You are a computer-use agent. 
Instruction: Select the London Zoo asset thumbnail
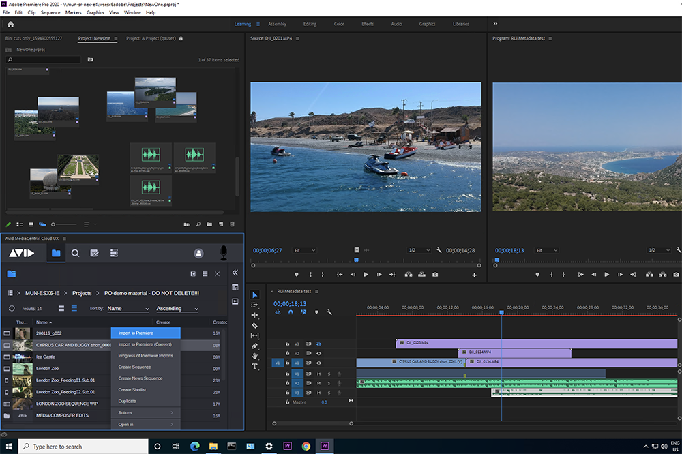23,368
